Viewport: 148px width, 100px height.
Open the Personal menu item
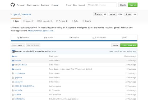tap(21, 5)
